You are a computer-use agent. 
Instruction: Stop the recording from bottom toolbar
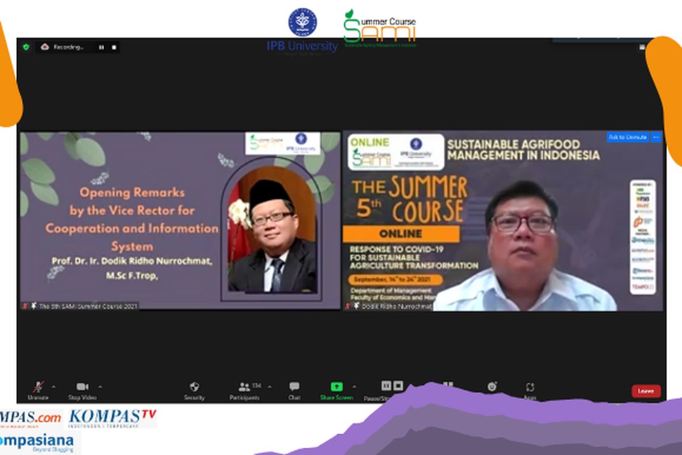click(398, 386)
